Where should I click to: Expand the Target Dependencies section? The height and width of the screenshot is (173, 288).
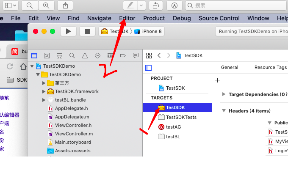224,94
